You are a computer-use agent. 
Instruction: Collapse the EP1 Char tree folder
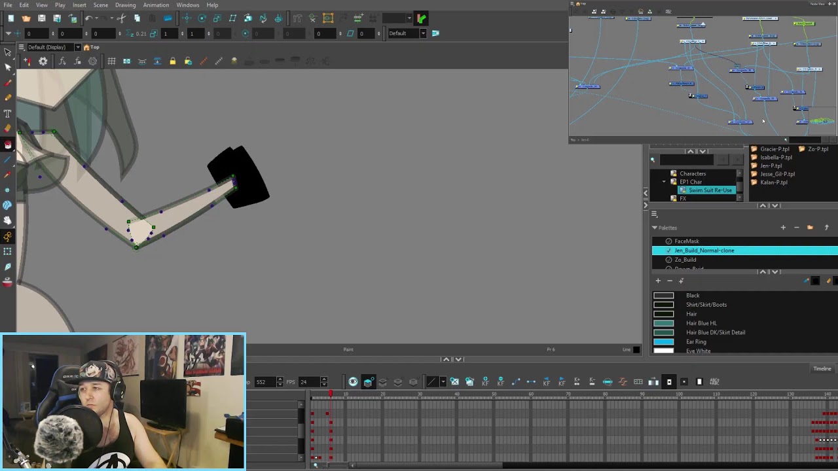click(x=665, y=182)
